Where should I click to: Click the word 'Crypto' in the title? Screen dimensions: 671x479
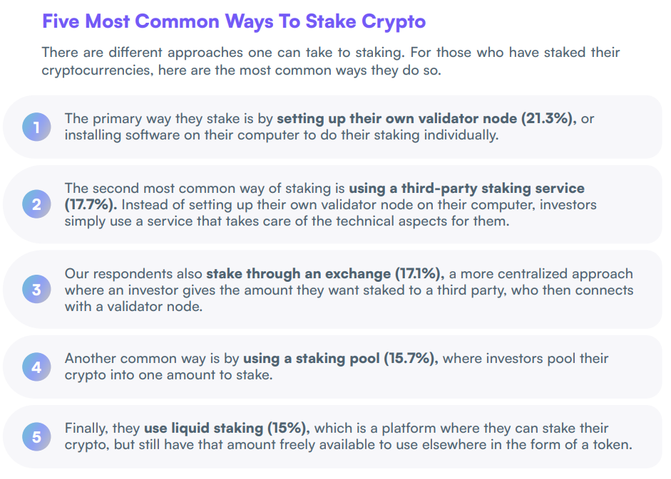click(x=394, y=22)
